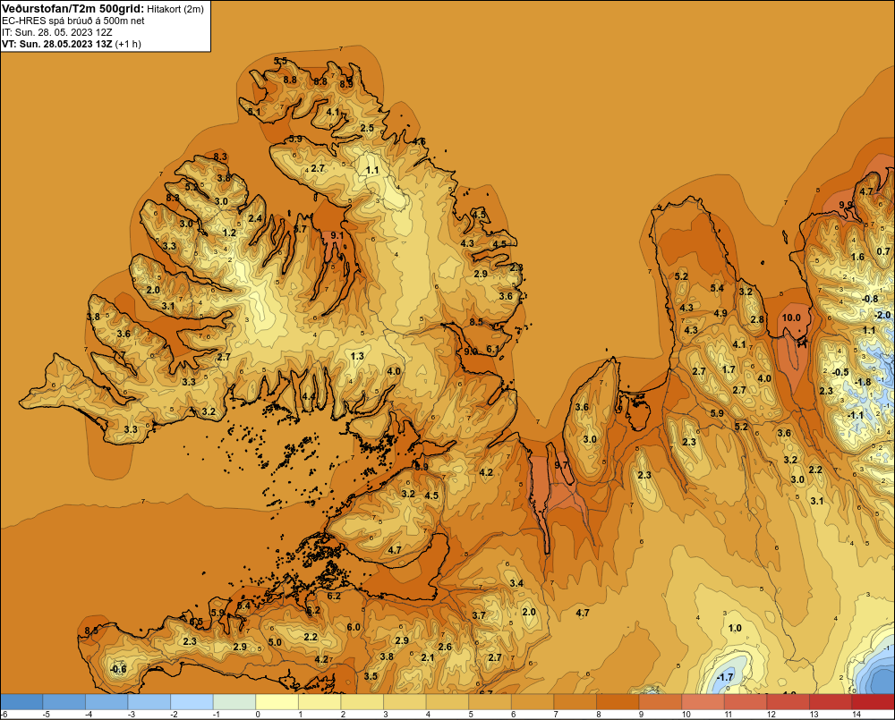Click the -0.6 temperature value on Snæfellsnes
This screenshot has width=895, height=720.
pyautogui.click(x=118, y=669)
